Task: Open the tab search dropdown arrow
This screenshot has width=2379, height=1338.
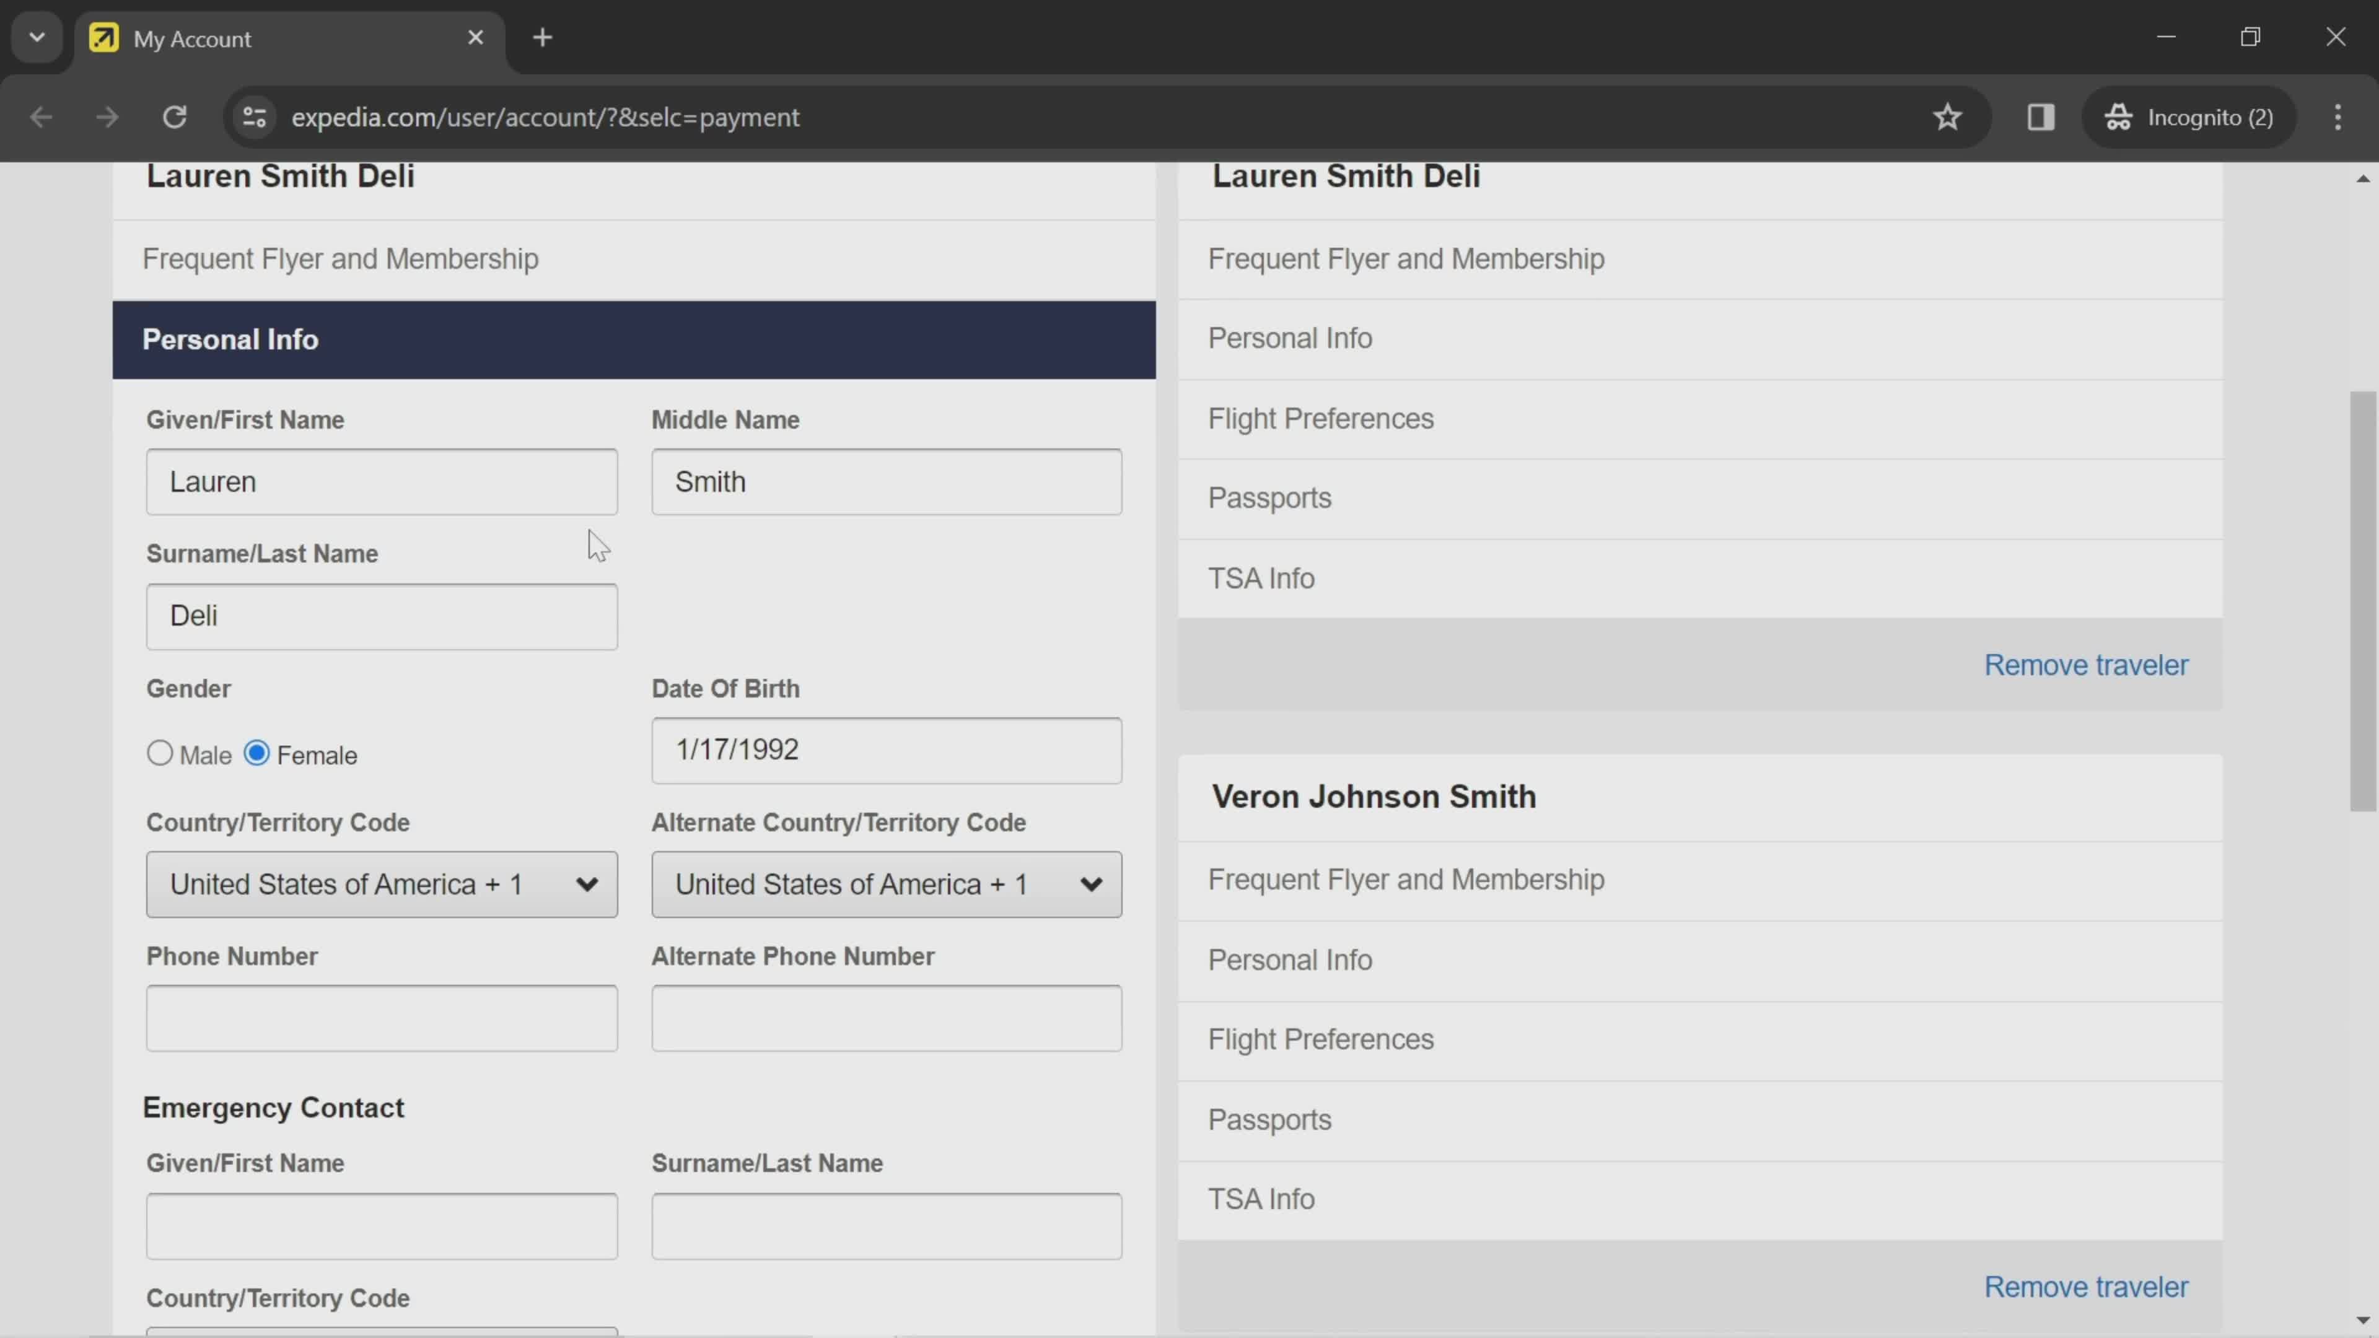Action: click(37, 38)
